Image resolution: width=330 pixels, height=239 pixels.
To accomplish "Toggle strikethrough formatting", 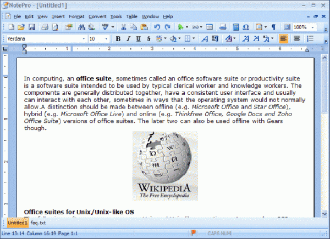I will (x=149, y=38).
